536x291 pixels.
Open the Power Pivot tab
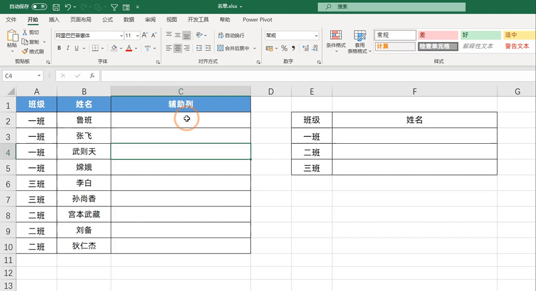(x=258, y=20)
